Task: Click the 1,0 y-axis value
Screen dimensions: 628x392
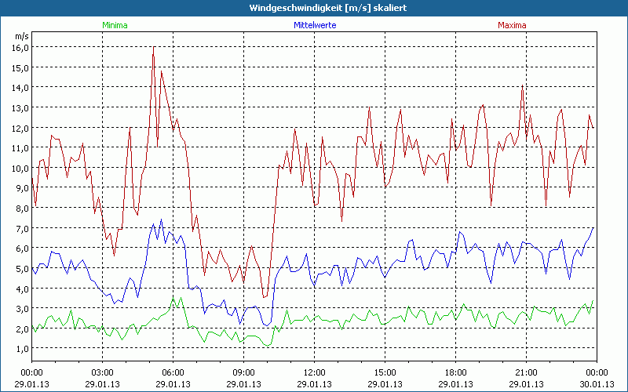Action: [23, 349]
